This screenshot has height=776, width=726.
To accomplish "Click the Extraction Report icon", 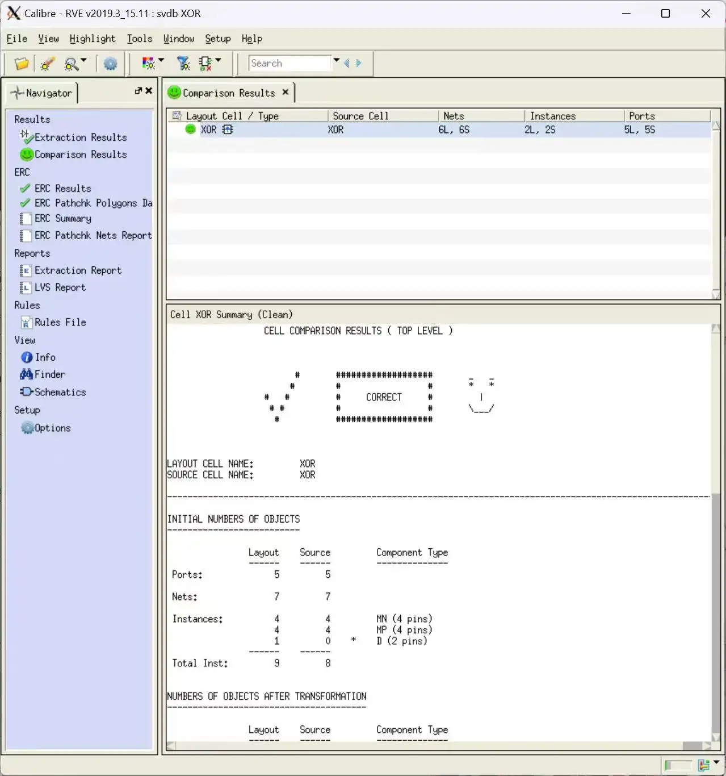I will [26, 270].
